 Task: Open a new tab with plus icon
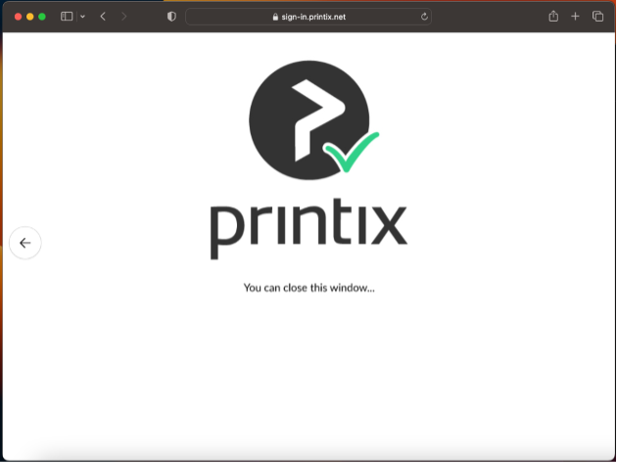coord(575,17)
